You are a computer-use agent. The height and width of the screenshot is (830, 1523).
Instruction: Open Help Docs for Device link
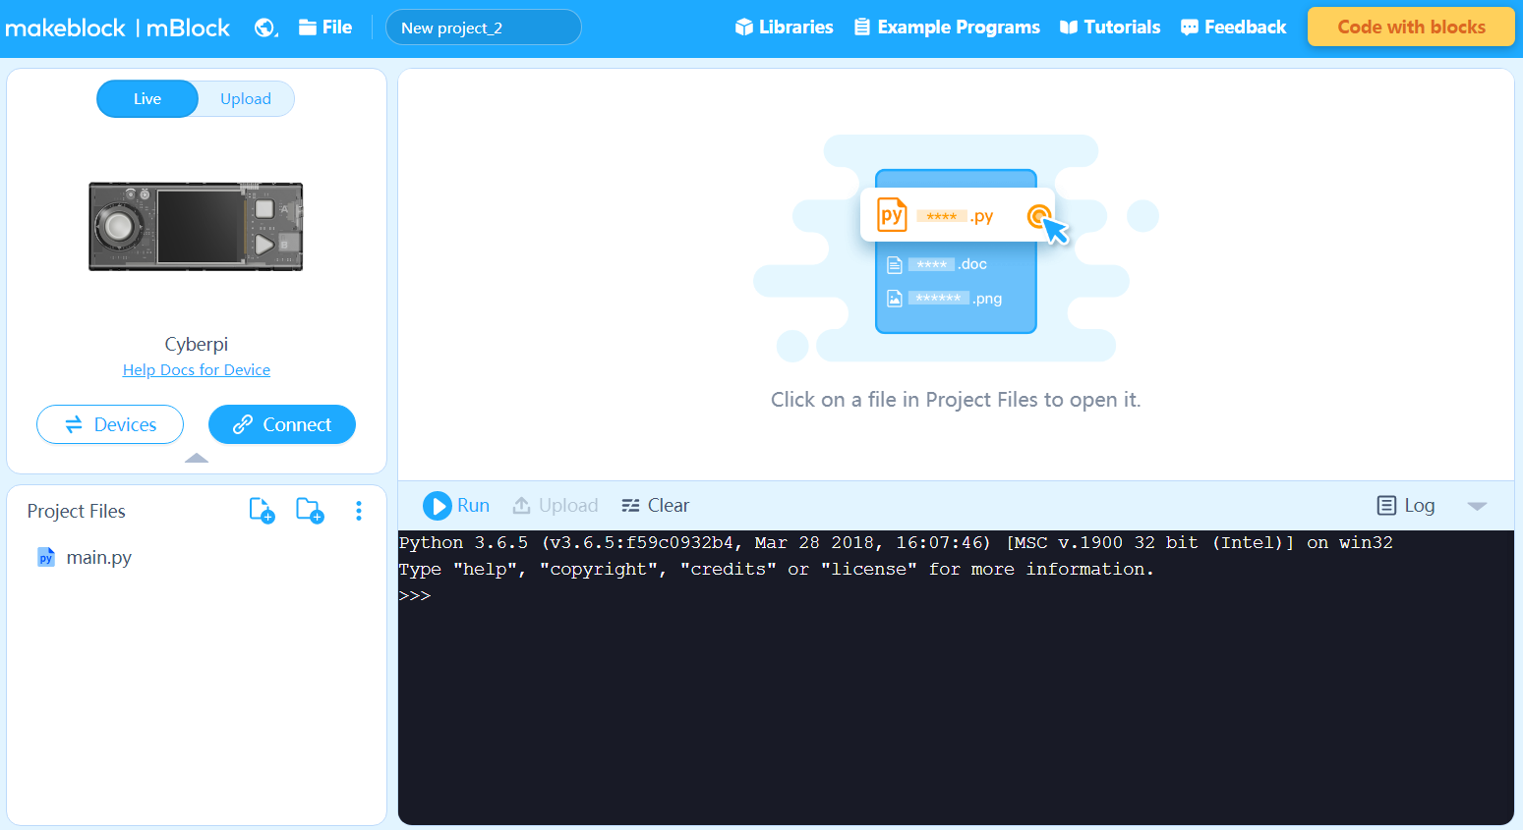click(x=197, y=370)
